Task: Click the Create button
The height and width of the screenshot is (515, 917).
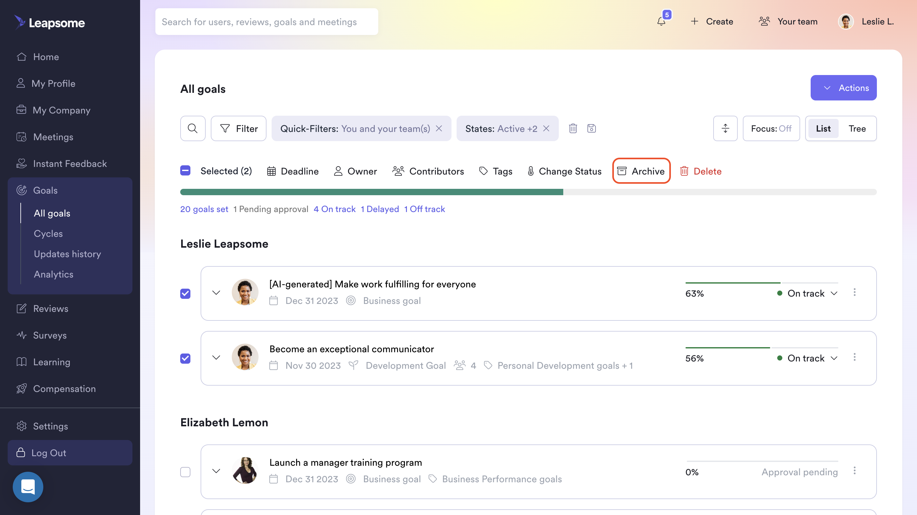Action: coord(712,21)
